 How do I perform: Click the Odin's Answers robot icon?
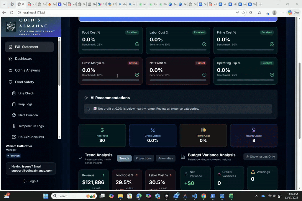pyautogui.click(x=10, y=70)
